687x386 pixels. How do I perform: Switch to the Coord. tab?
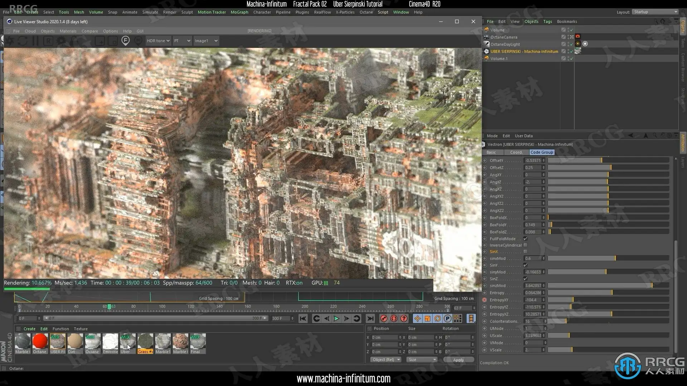coord(516,152)
